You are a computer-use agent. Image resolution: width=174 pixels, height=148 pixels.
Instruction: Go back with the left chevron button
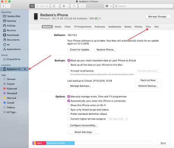click(3, 6)
